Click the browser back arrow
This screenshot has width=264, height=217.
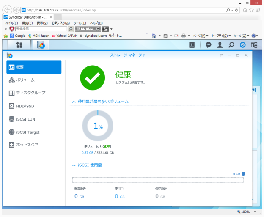[x=7, y=10]
